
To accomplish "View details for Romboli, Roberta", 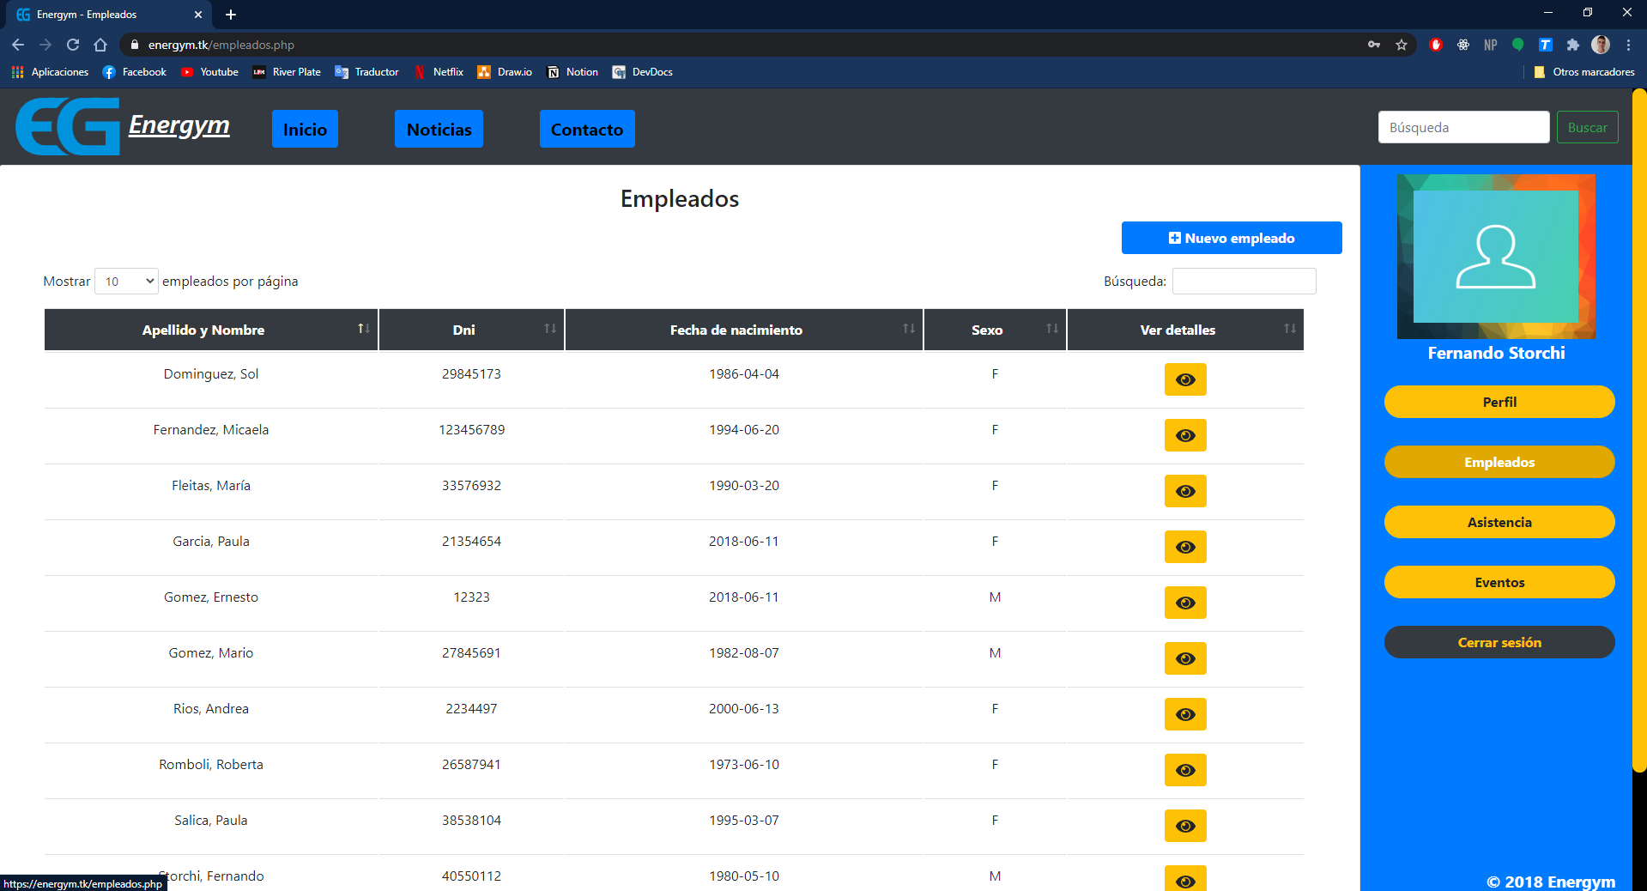I will 1185,770.
